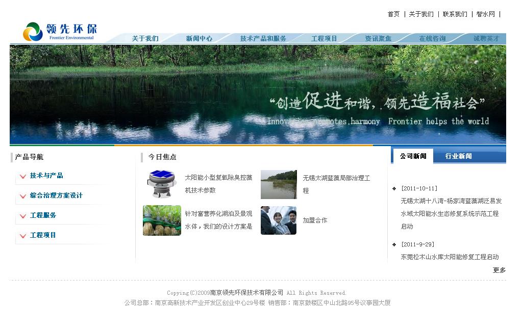The width and height of the screenshot is (522, 336).
Task: Open the 联系我们 link at top
Action: click(x=454, y=14)
